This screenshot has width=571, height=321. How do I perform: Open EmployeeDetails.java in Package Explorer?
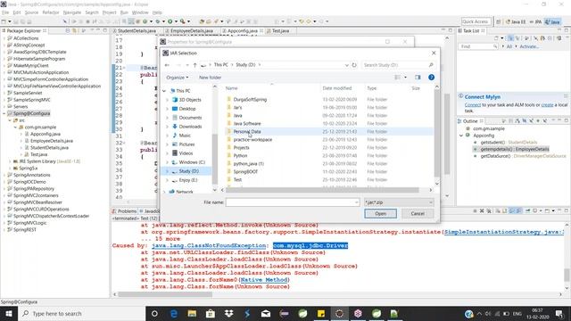pyautogui.click(x=52, y=141)
